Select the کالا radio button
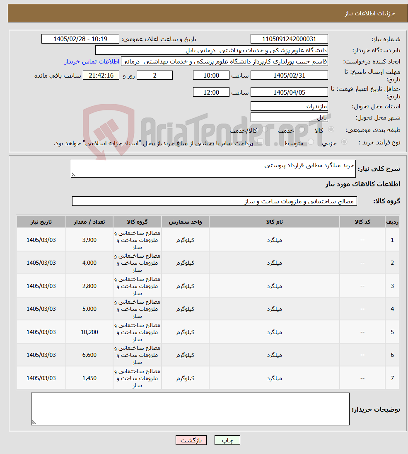408x454 pixels. pos(331,129)
